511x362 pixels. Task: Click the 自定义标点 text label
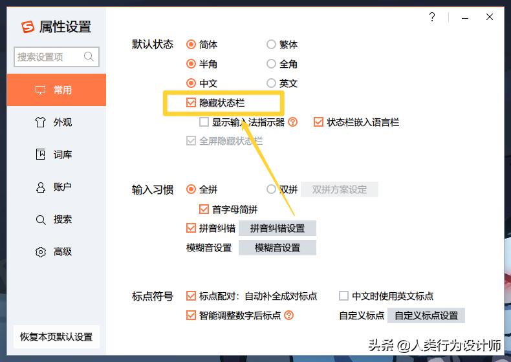362,315
